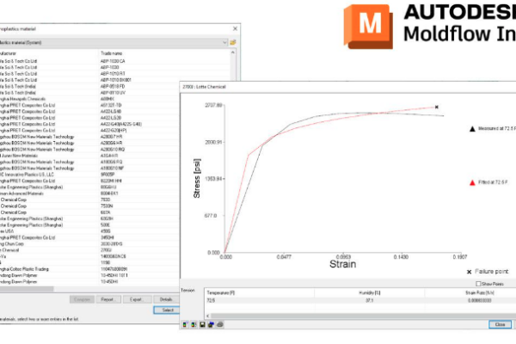Click the Report button
This screenshot has width=516, height=344.
point(108,299)
